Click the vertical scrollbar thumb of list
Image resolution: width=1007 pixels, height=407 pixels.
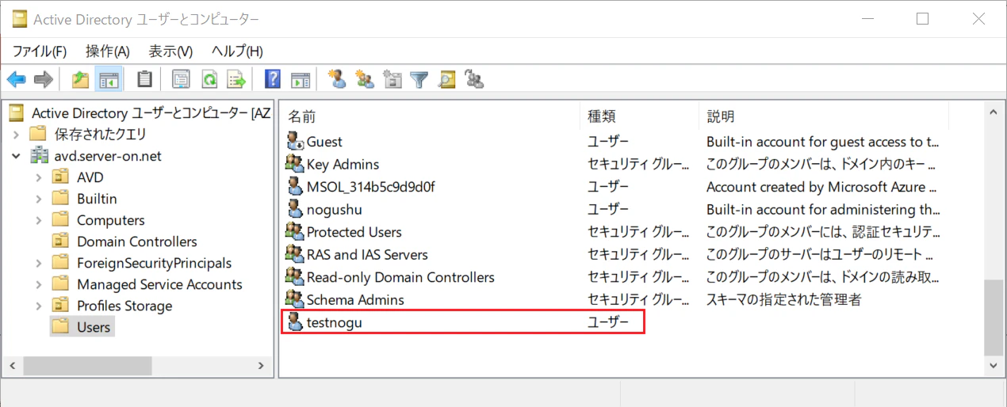[994, 317]
